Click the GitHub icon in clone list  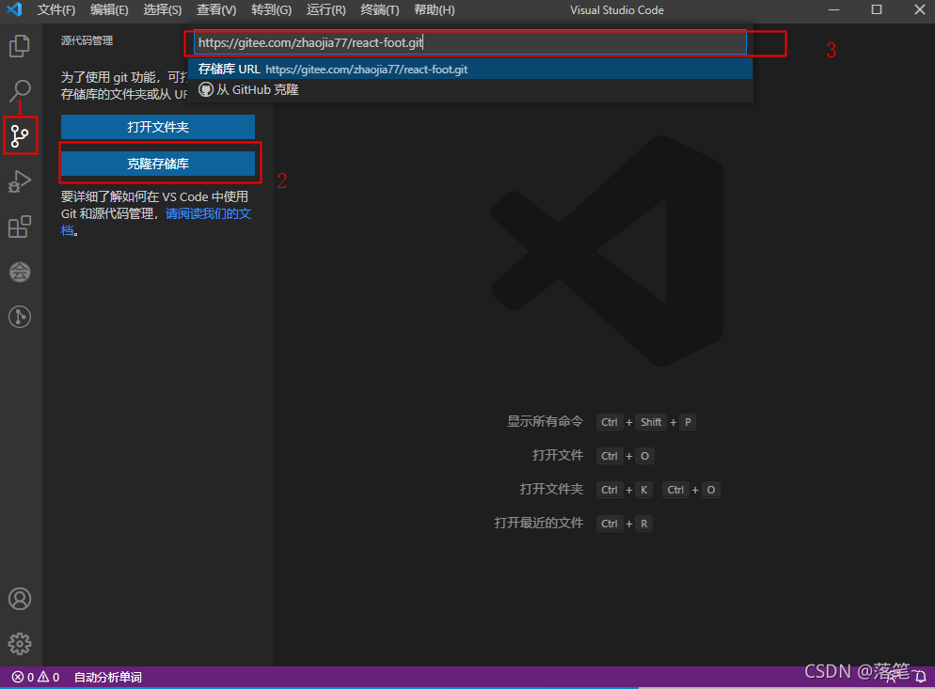point(206,89)
